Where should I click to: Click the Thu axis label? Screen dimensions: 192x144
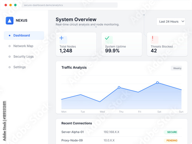pyautogui.click(x=121, y=112)
